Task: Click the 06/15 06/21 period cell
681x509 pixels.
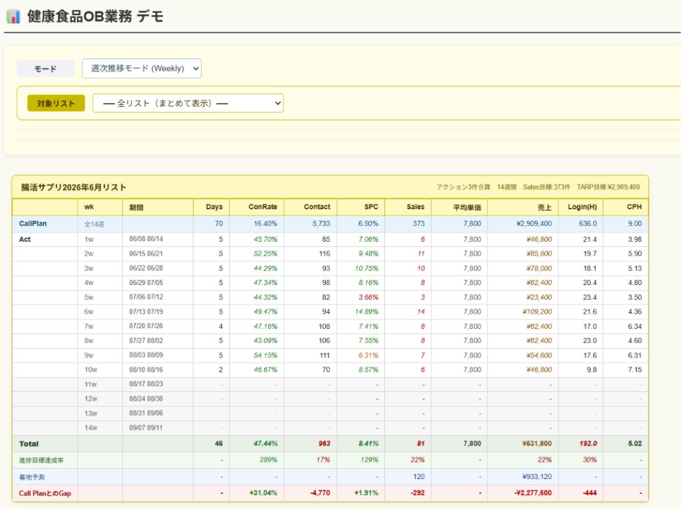Action: tap(146, 253)
